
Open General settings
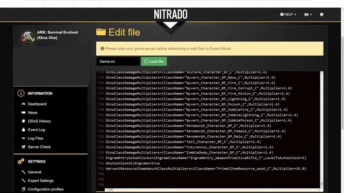click(34, 172)
